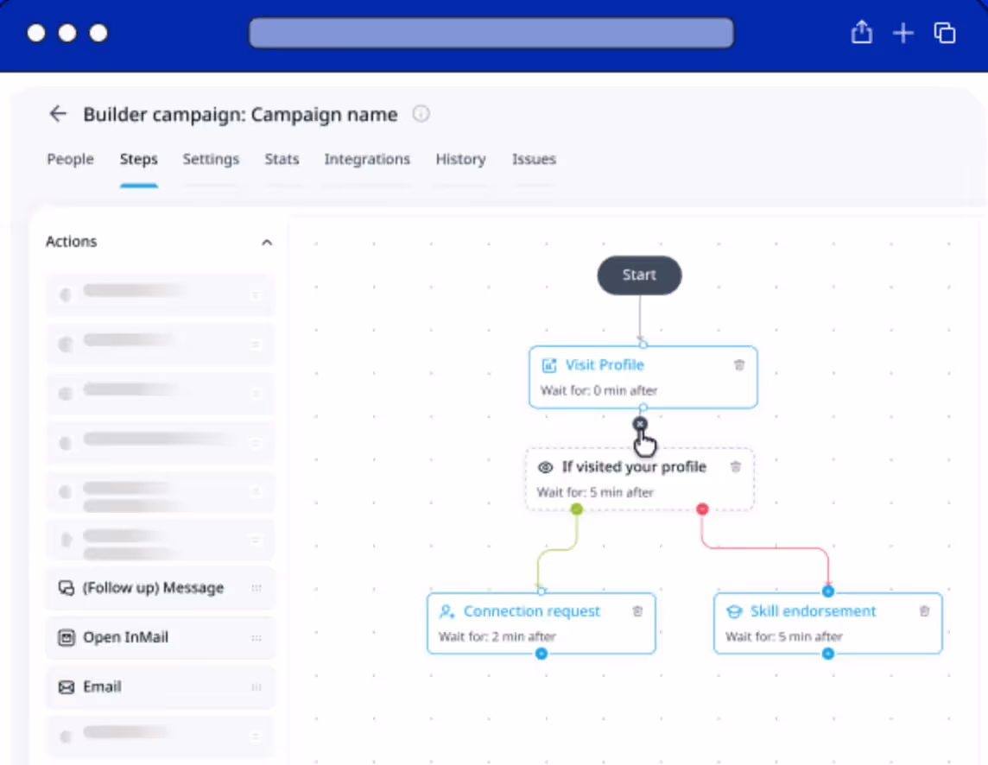Image resolution: width=988 pixels, height=765 pixels.
Task: Click the Connection request person-add icon
Action: (447, 611)
